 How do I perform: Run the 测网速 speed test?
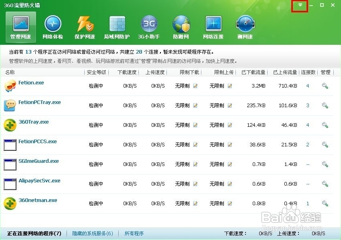[x=245, y=26]
